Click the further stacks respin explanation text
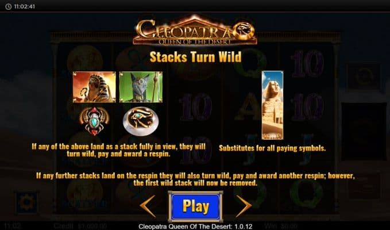Viewport: 390px width, 230px height. [x=195, y=179]
